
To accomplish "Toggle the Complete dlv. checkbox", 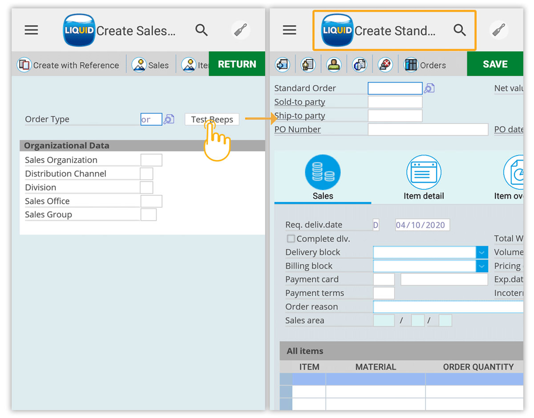I will click(x=291, y=239).
